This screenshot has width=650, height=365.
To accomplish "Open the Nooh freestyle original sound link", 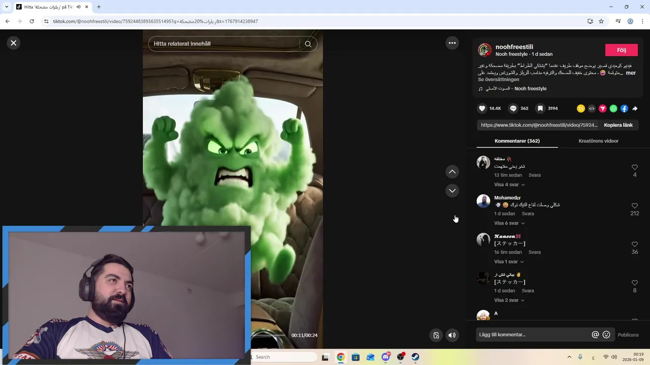I will [516, 89].
